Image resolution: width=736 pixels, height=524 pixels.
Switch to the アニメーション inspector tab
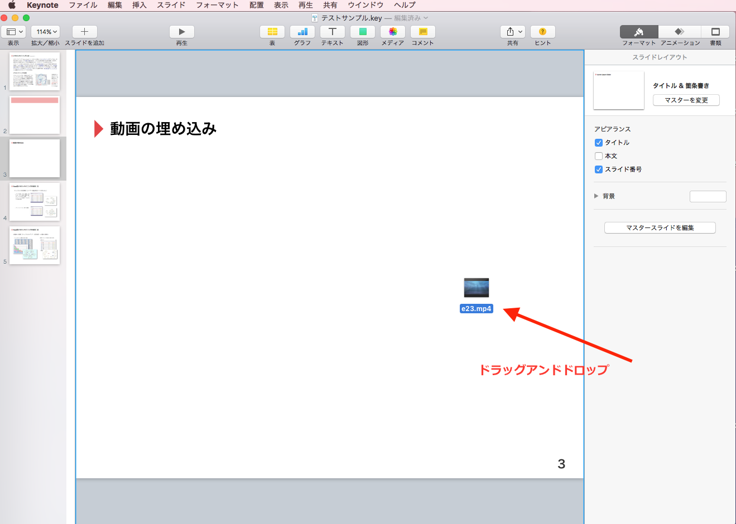[680, 32]
